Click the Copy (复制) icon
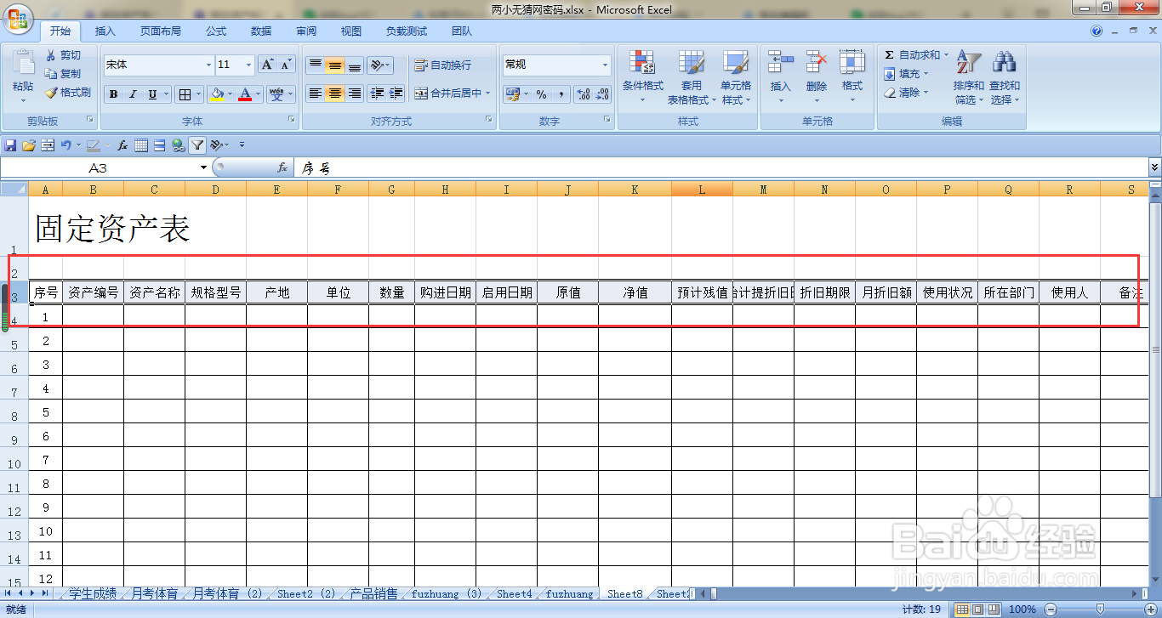This screenshot has height=618, width=1162. (51, 74)
